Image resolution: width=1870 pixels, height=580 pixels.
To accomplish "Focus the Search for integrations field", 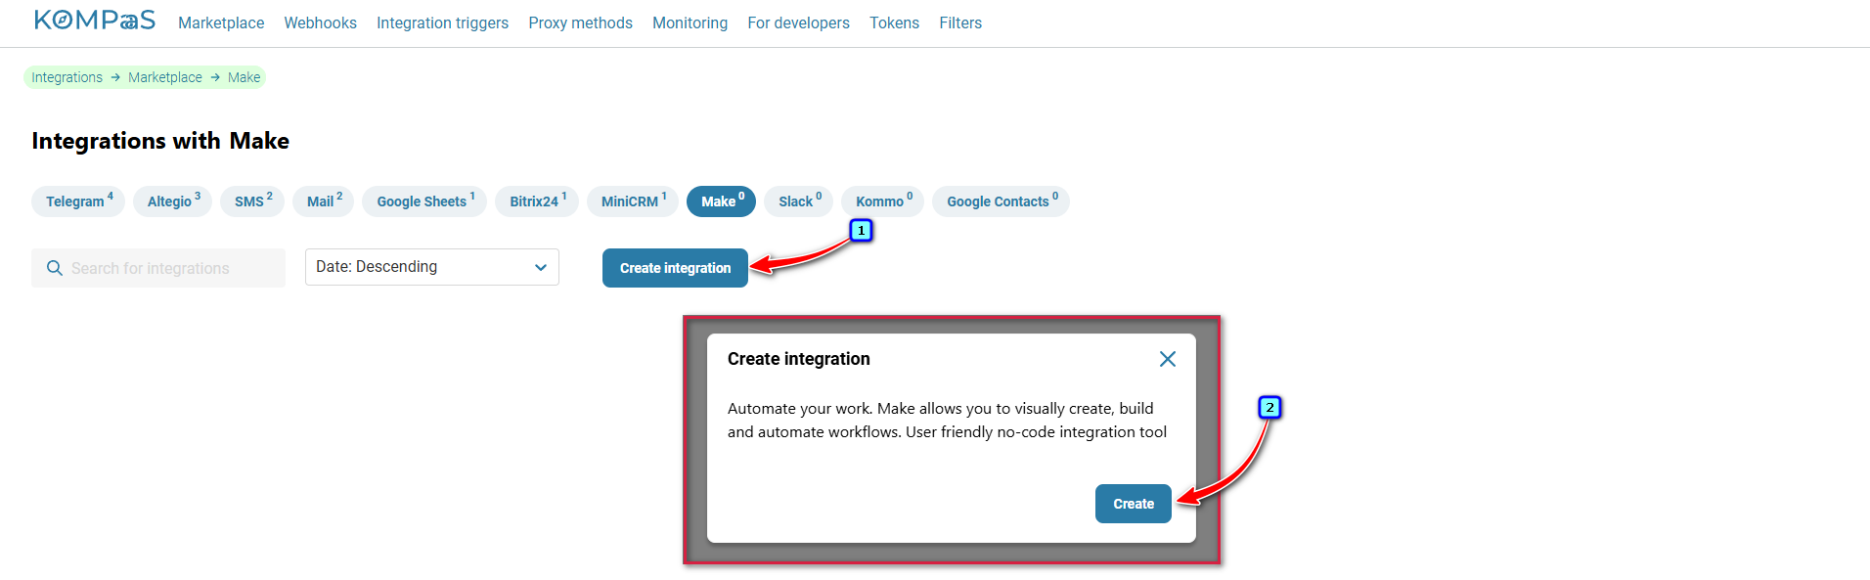I will coord(158,268).
